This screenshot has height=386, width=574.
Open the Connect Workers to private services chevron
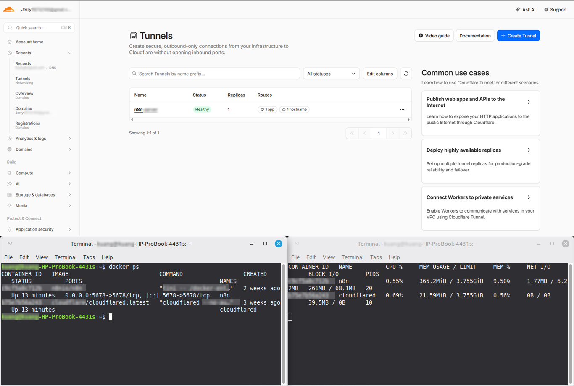[x=529, y=197]
